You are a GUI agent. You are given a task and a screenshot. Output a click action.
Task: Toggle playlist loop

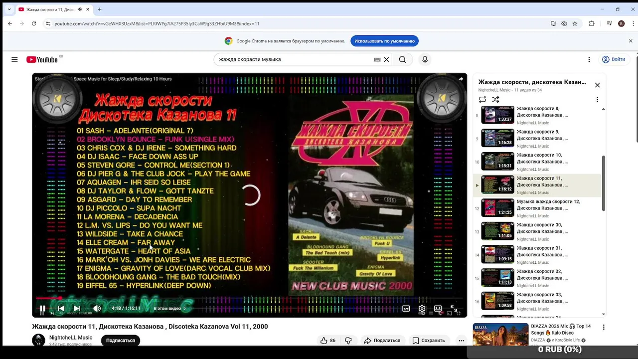click(x=482, y=99)
